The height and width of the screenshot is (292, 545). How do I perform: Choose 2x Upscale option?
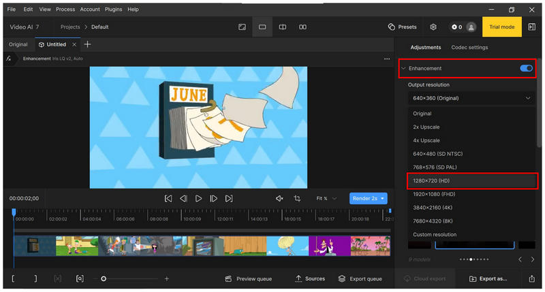[471, 127]
